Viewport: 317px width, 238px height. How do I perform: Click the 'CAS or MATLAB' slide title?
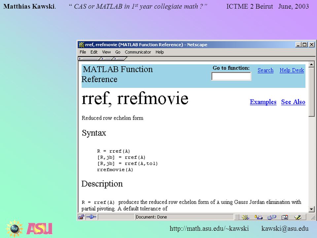click(x=138, y=6)
